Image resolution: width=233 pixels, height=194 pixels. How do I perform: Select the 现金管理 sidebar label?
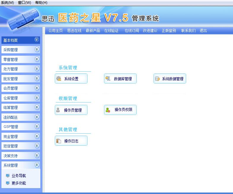tap(10, 137)
